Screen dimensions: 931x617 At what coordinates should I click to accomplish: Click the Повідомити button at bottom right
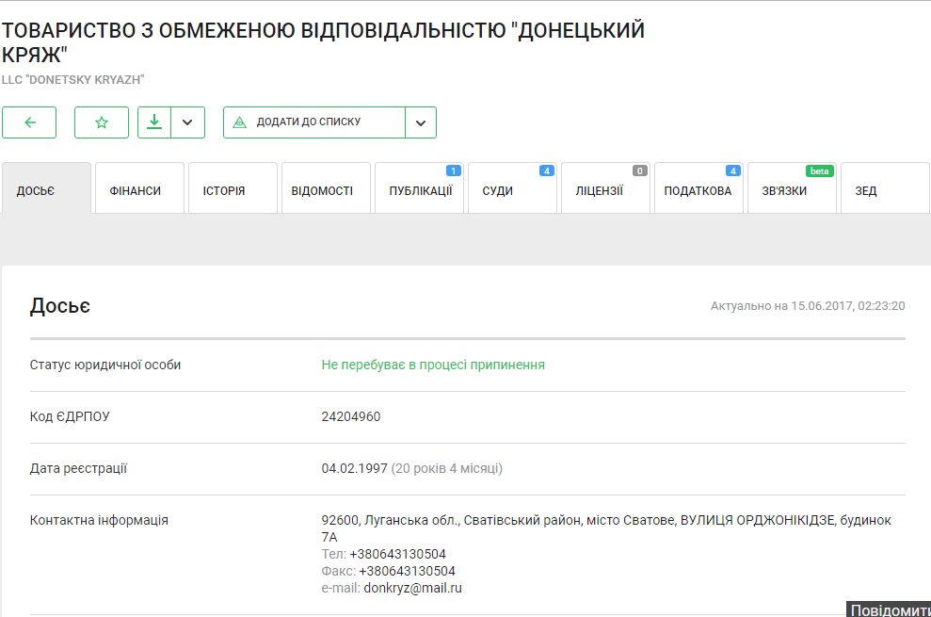[890, 609]
